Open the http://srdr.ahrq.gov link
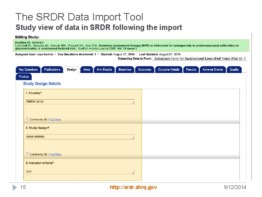 point(133,187)
